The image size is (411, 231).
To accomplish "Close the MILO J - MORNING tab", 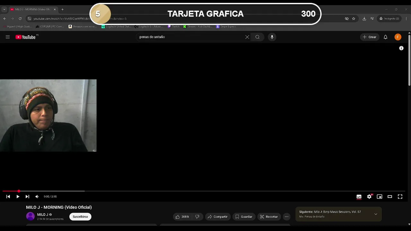I will (55, 9).
